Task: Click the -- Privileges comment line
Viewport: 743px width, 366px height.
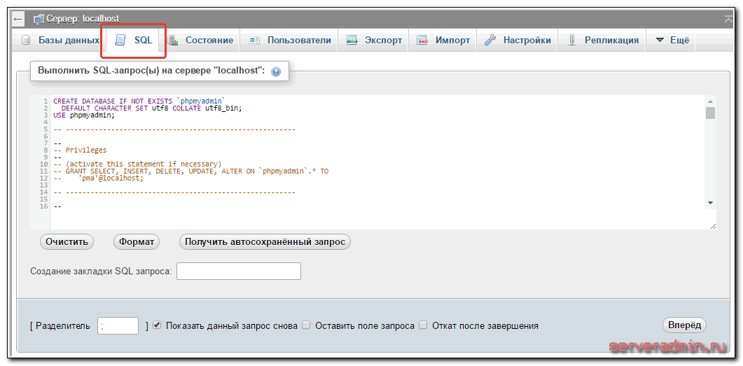Action: click(x=81, y=150)
